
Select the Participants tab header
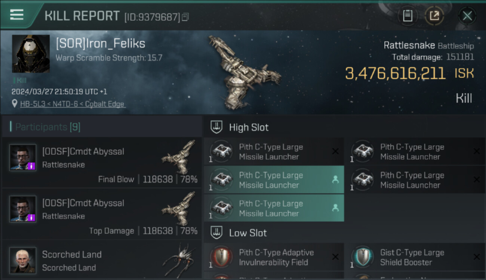[x=47, y=127]
